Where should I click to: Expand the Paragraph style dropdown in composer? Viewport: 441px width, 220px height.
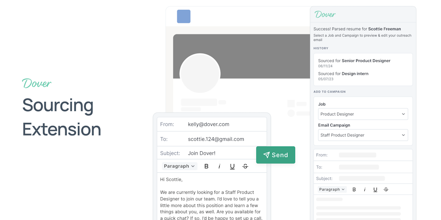180,166
